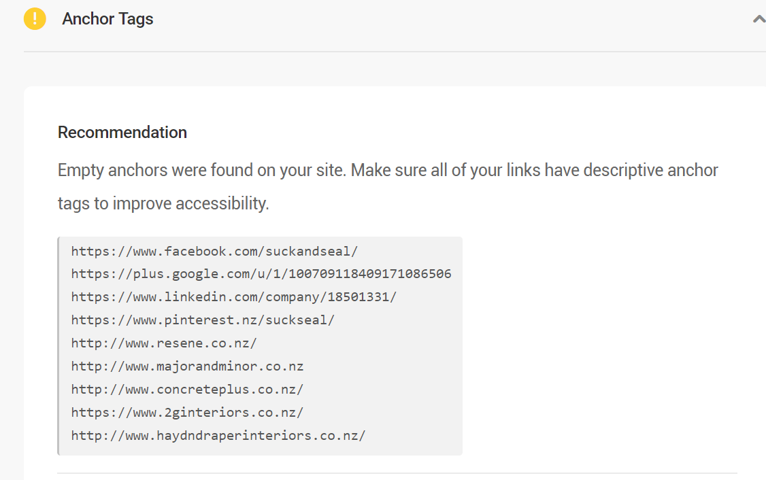The width and height of the screenshot is (766, 480).
Task: Click the linkedin.com company URL
Action: [x=234, y=297]
